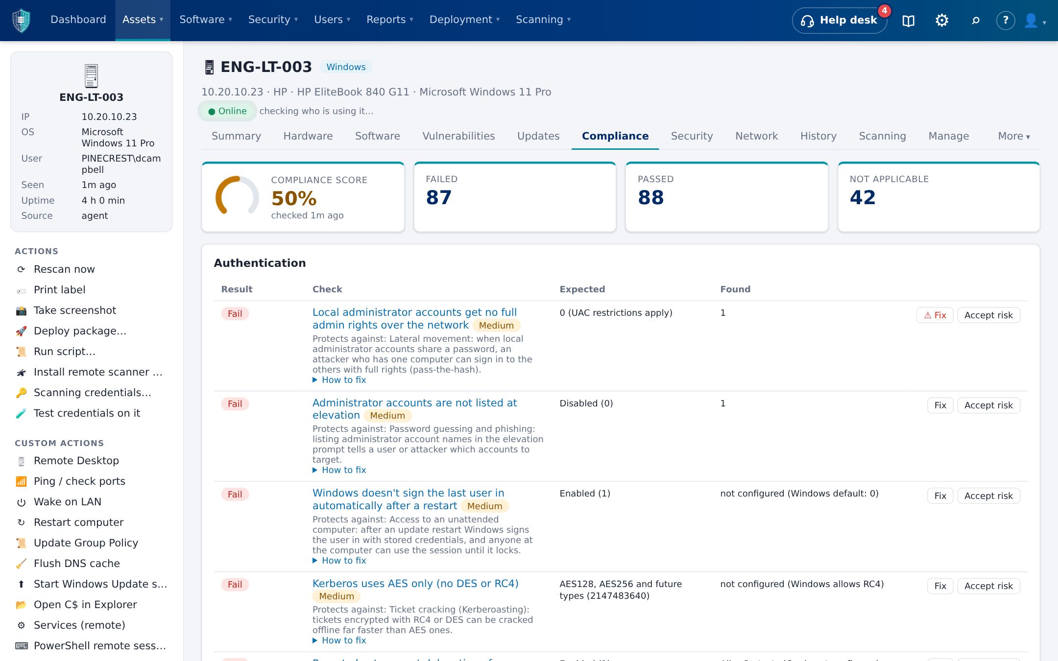Switch to the Vulnerabilities tab
This screenshot has height=661, width=1058.
458,136
